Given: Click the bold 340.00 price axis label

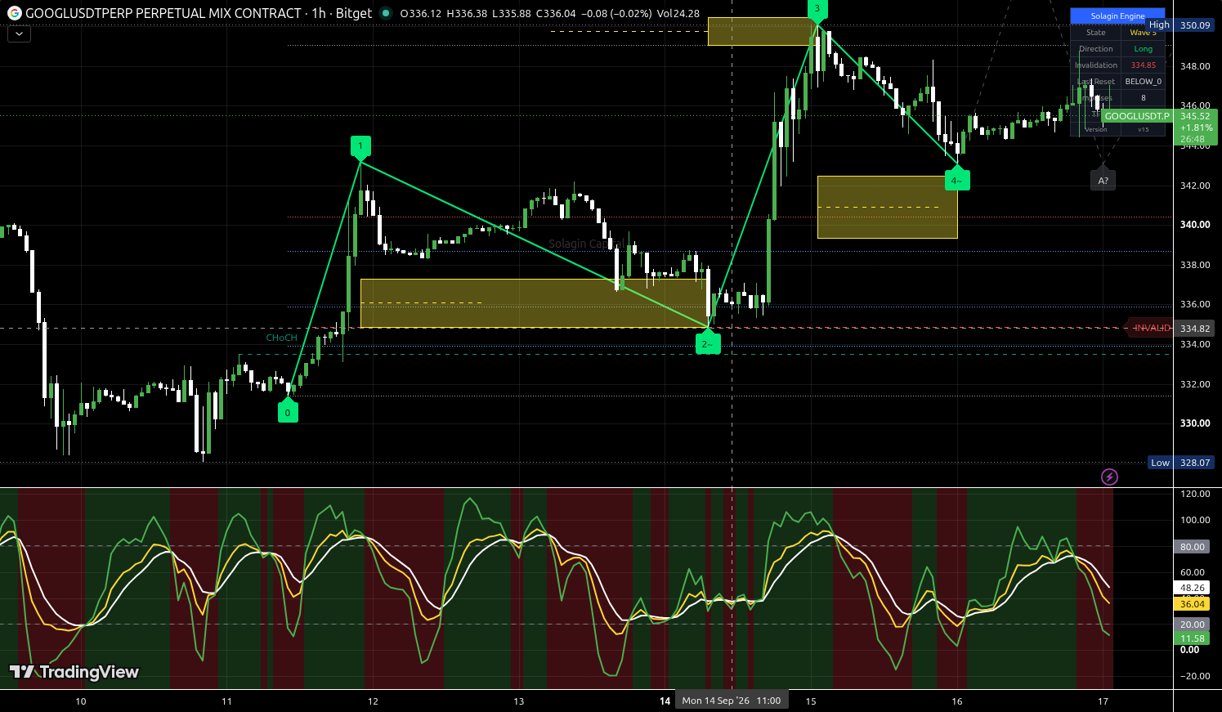Looking at the screenshot, I should [1195, 225].
